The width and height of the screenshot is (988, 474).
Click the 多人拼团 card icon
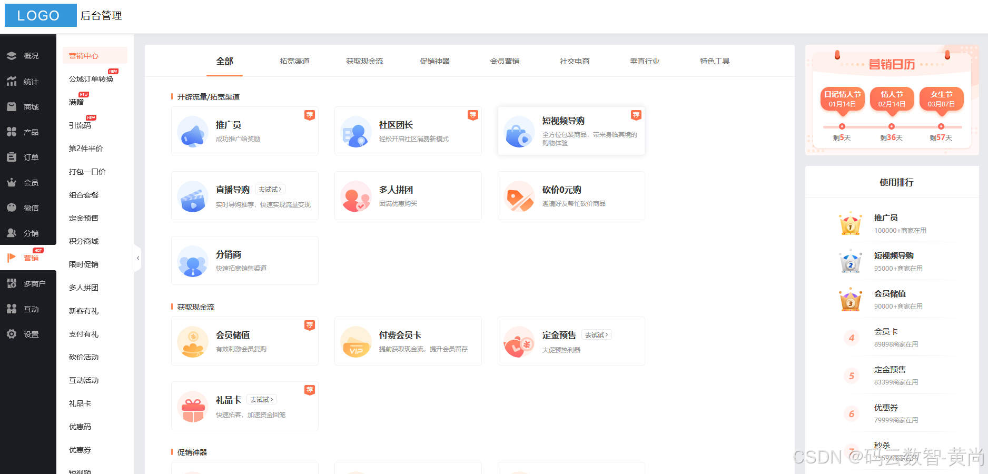(356, 196)
